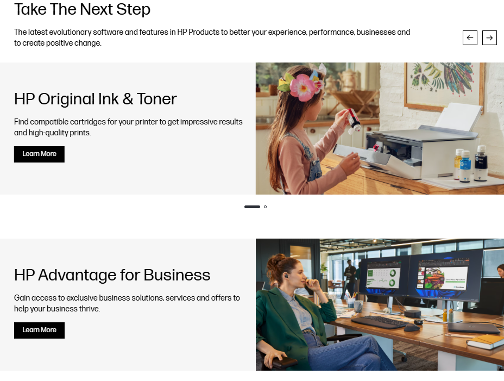Viewport: 504px width, 381px height.
Task: Click the yellow notebook on the desk
Action: [486, 342]
